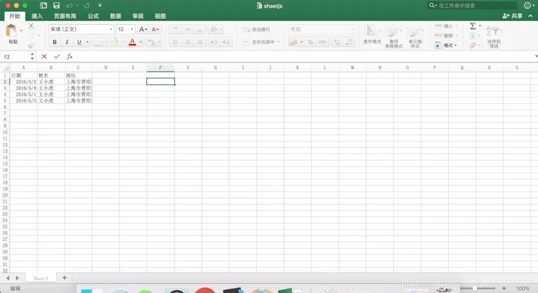Click the Format Painter brush icon
The width and height of the screenshot is (538, 293).
(31, 45)
